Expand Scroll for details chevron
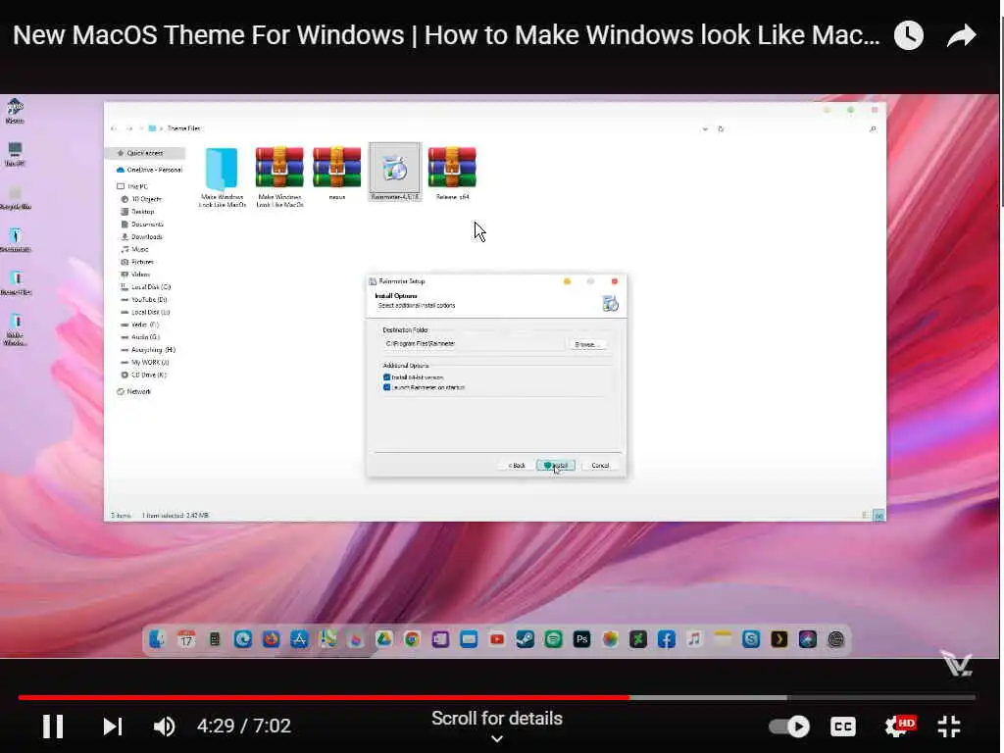Screen dimensions: 1004x753 (x=497, y=738)
